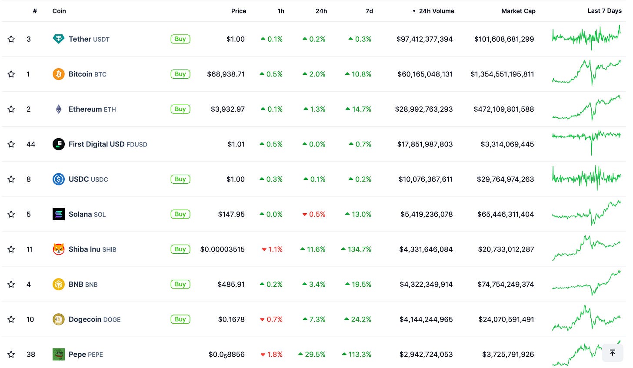633x368 pixels.
Task: Open Shiba Inu's 7-day sparkline chart
Action: pyautogui.click(x=586, y=248)
